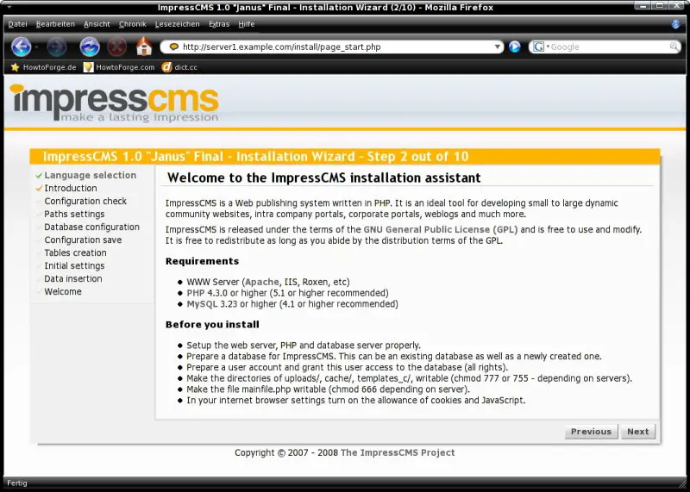This screenshot has width=690, height=492.
Task: Open the window menu in the title bar
Action: [x=9, y=7]
